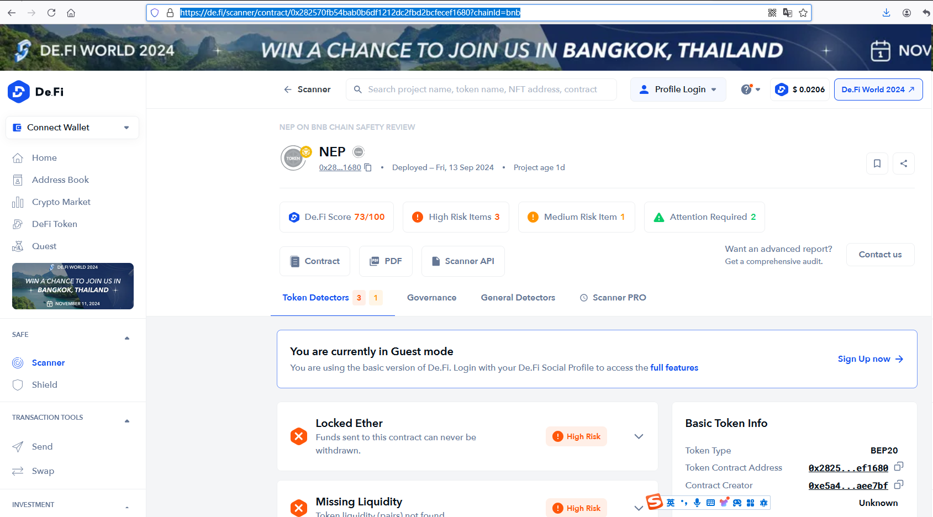
Task: Collapse the TRANSACTION TOOLS section
Action: (127, 421)
